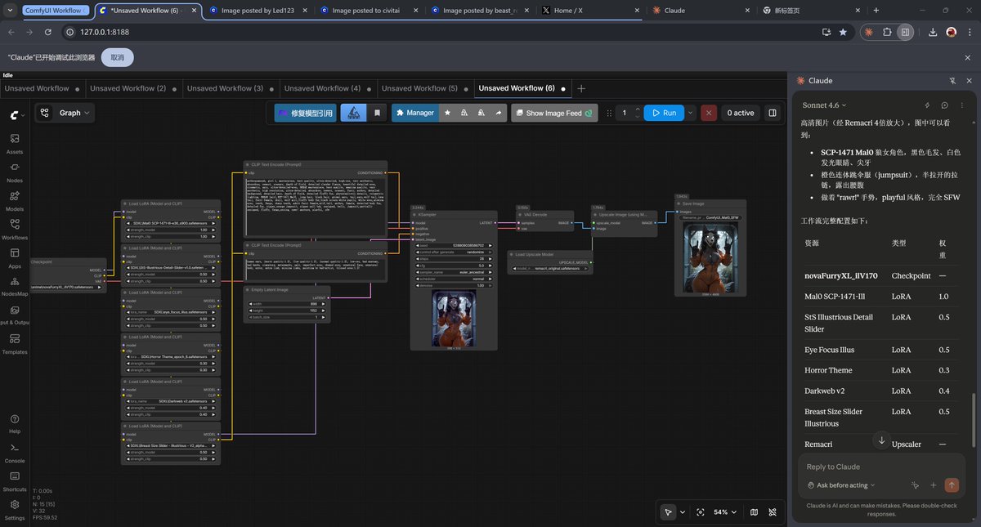Click the Run button

664,113
